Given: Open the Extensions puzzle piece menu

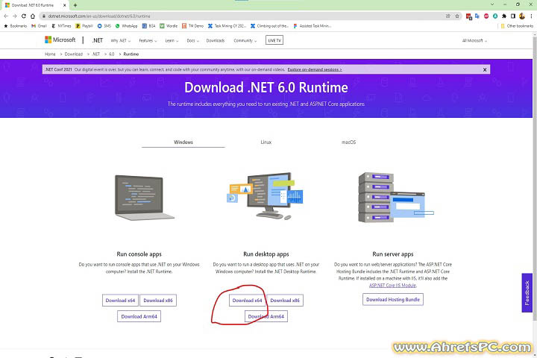Looking at the screenshot, I should point(503,16).
